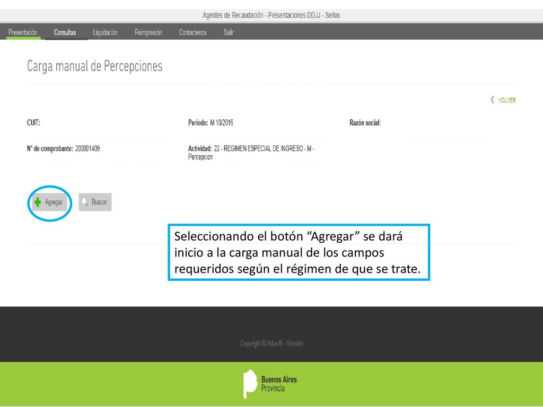Open the Presentación menu tab
This screenshot has width=543, height=407.
pos(23,32)
